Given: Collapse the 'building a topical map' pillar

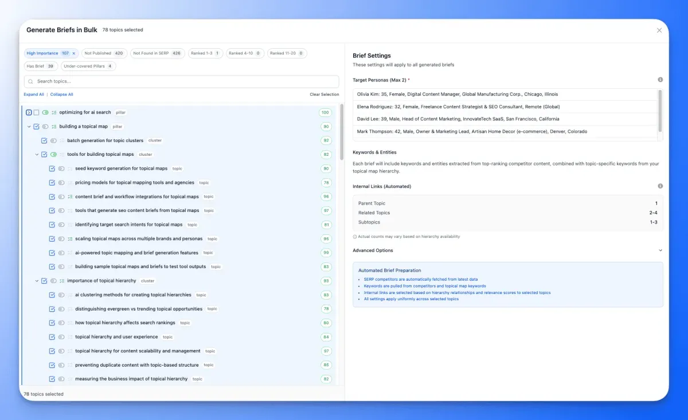Looking at the screenshot, I should click(29, 127).
